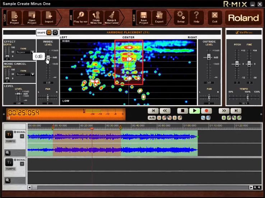Click the blue envelope icon

[203, 118]
